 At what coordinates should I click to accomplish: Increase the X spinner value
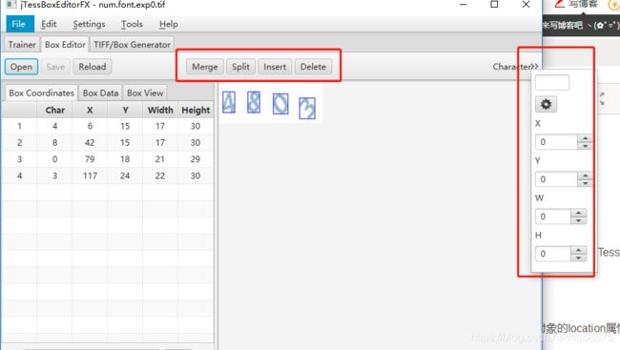point(586,138)
